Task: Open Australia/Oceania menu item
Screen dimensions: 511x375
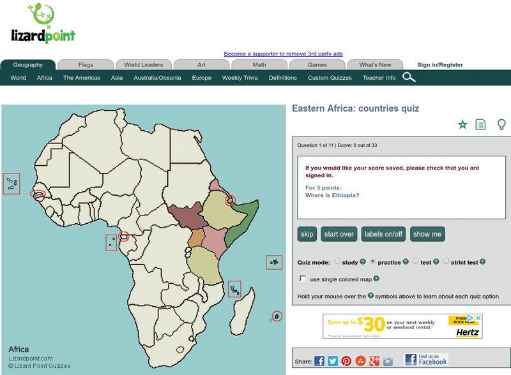Action: 157,78
